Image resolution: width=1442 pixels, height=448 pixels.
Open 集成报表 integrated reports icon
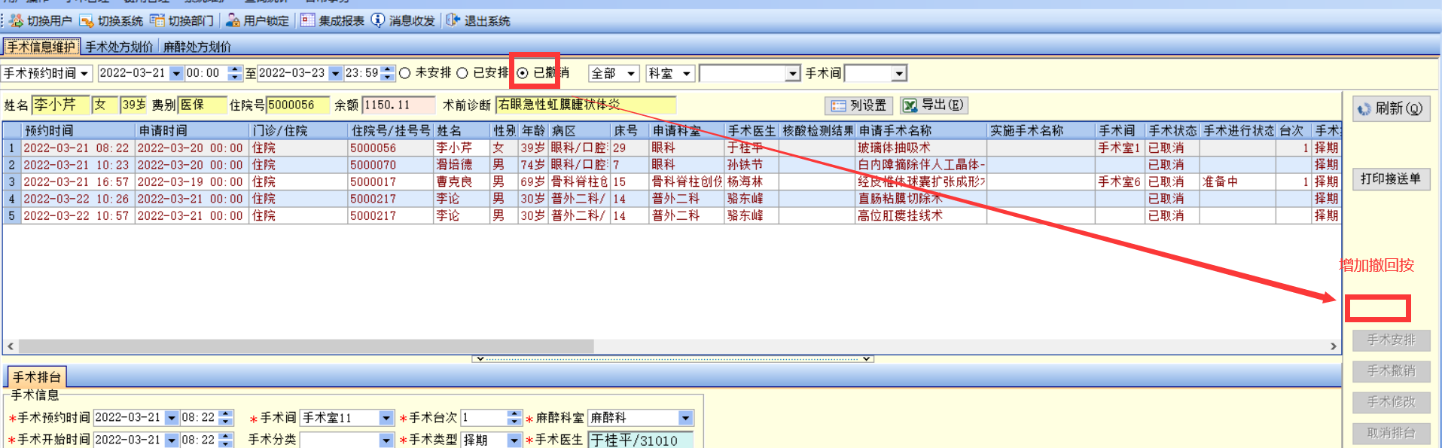(307, 20)
